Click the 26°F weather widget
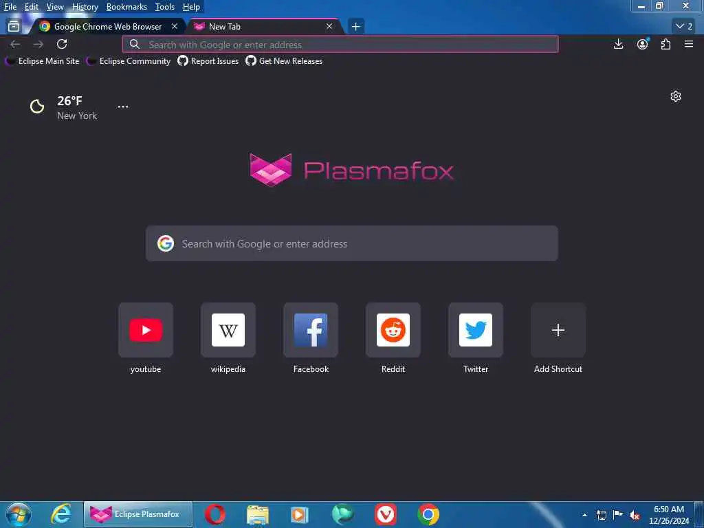This screenshot has width=704, height=528. point(63,107)
